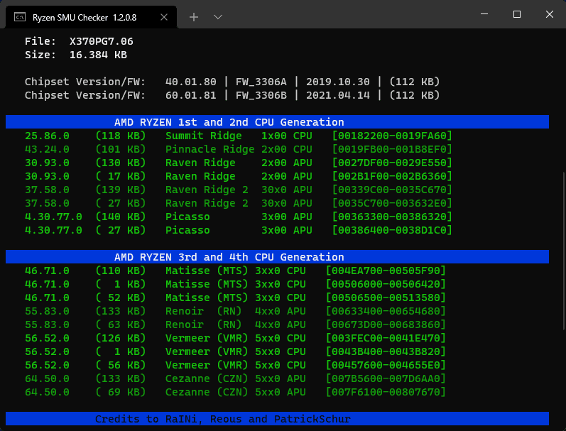
Task: Open a new tab with the plus button
Action: (x=194, y=17)
